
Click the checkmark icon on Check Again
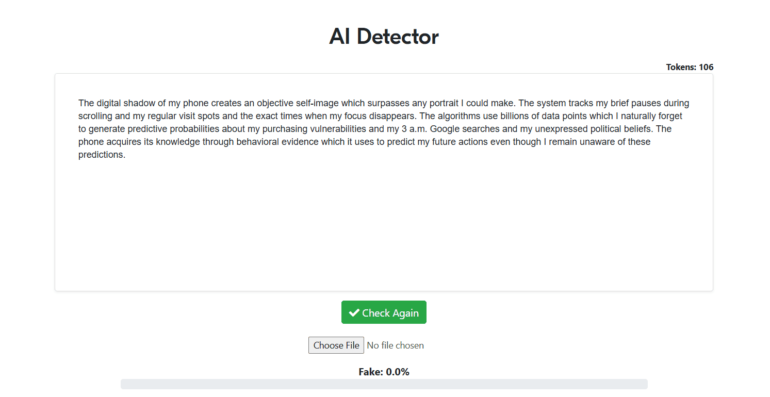354,313
